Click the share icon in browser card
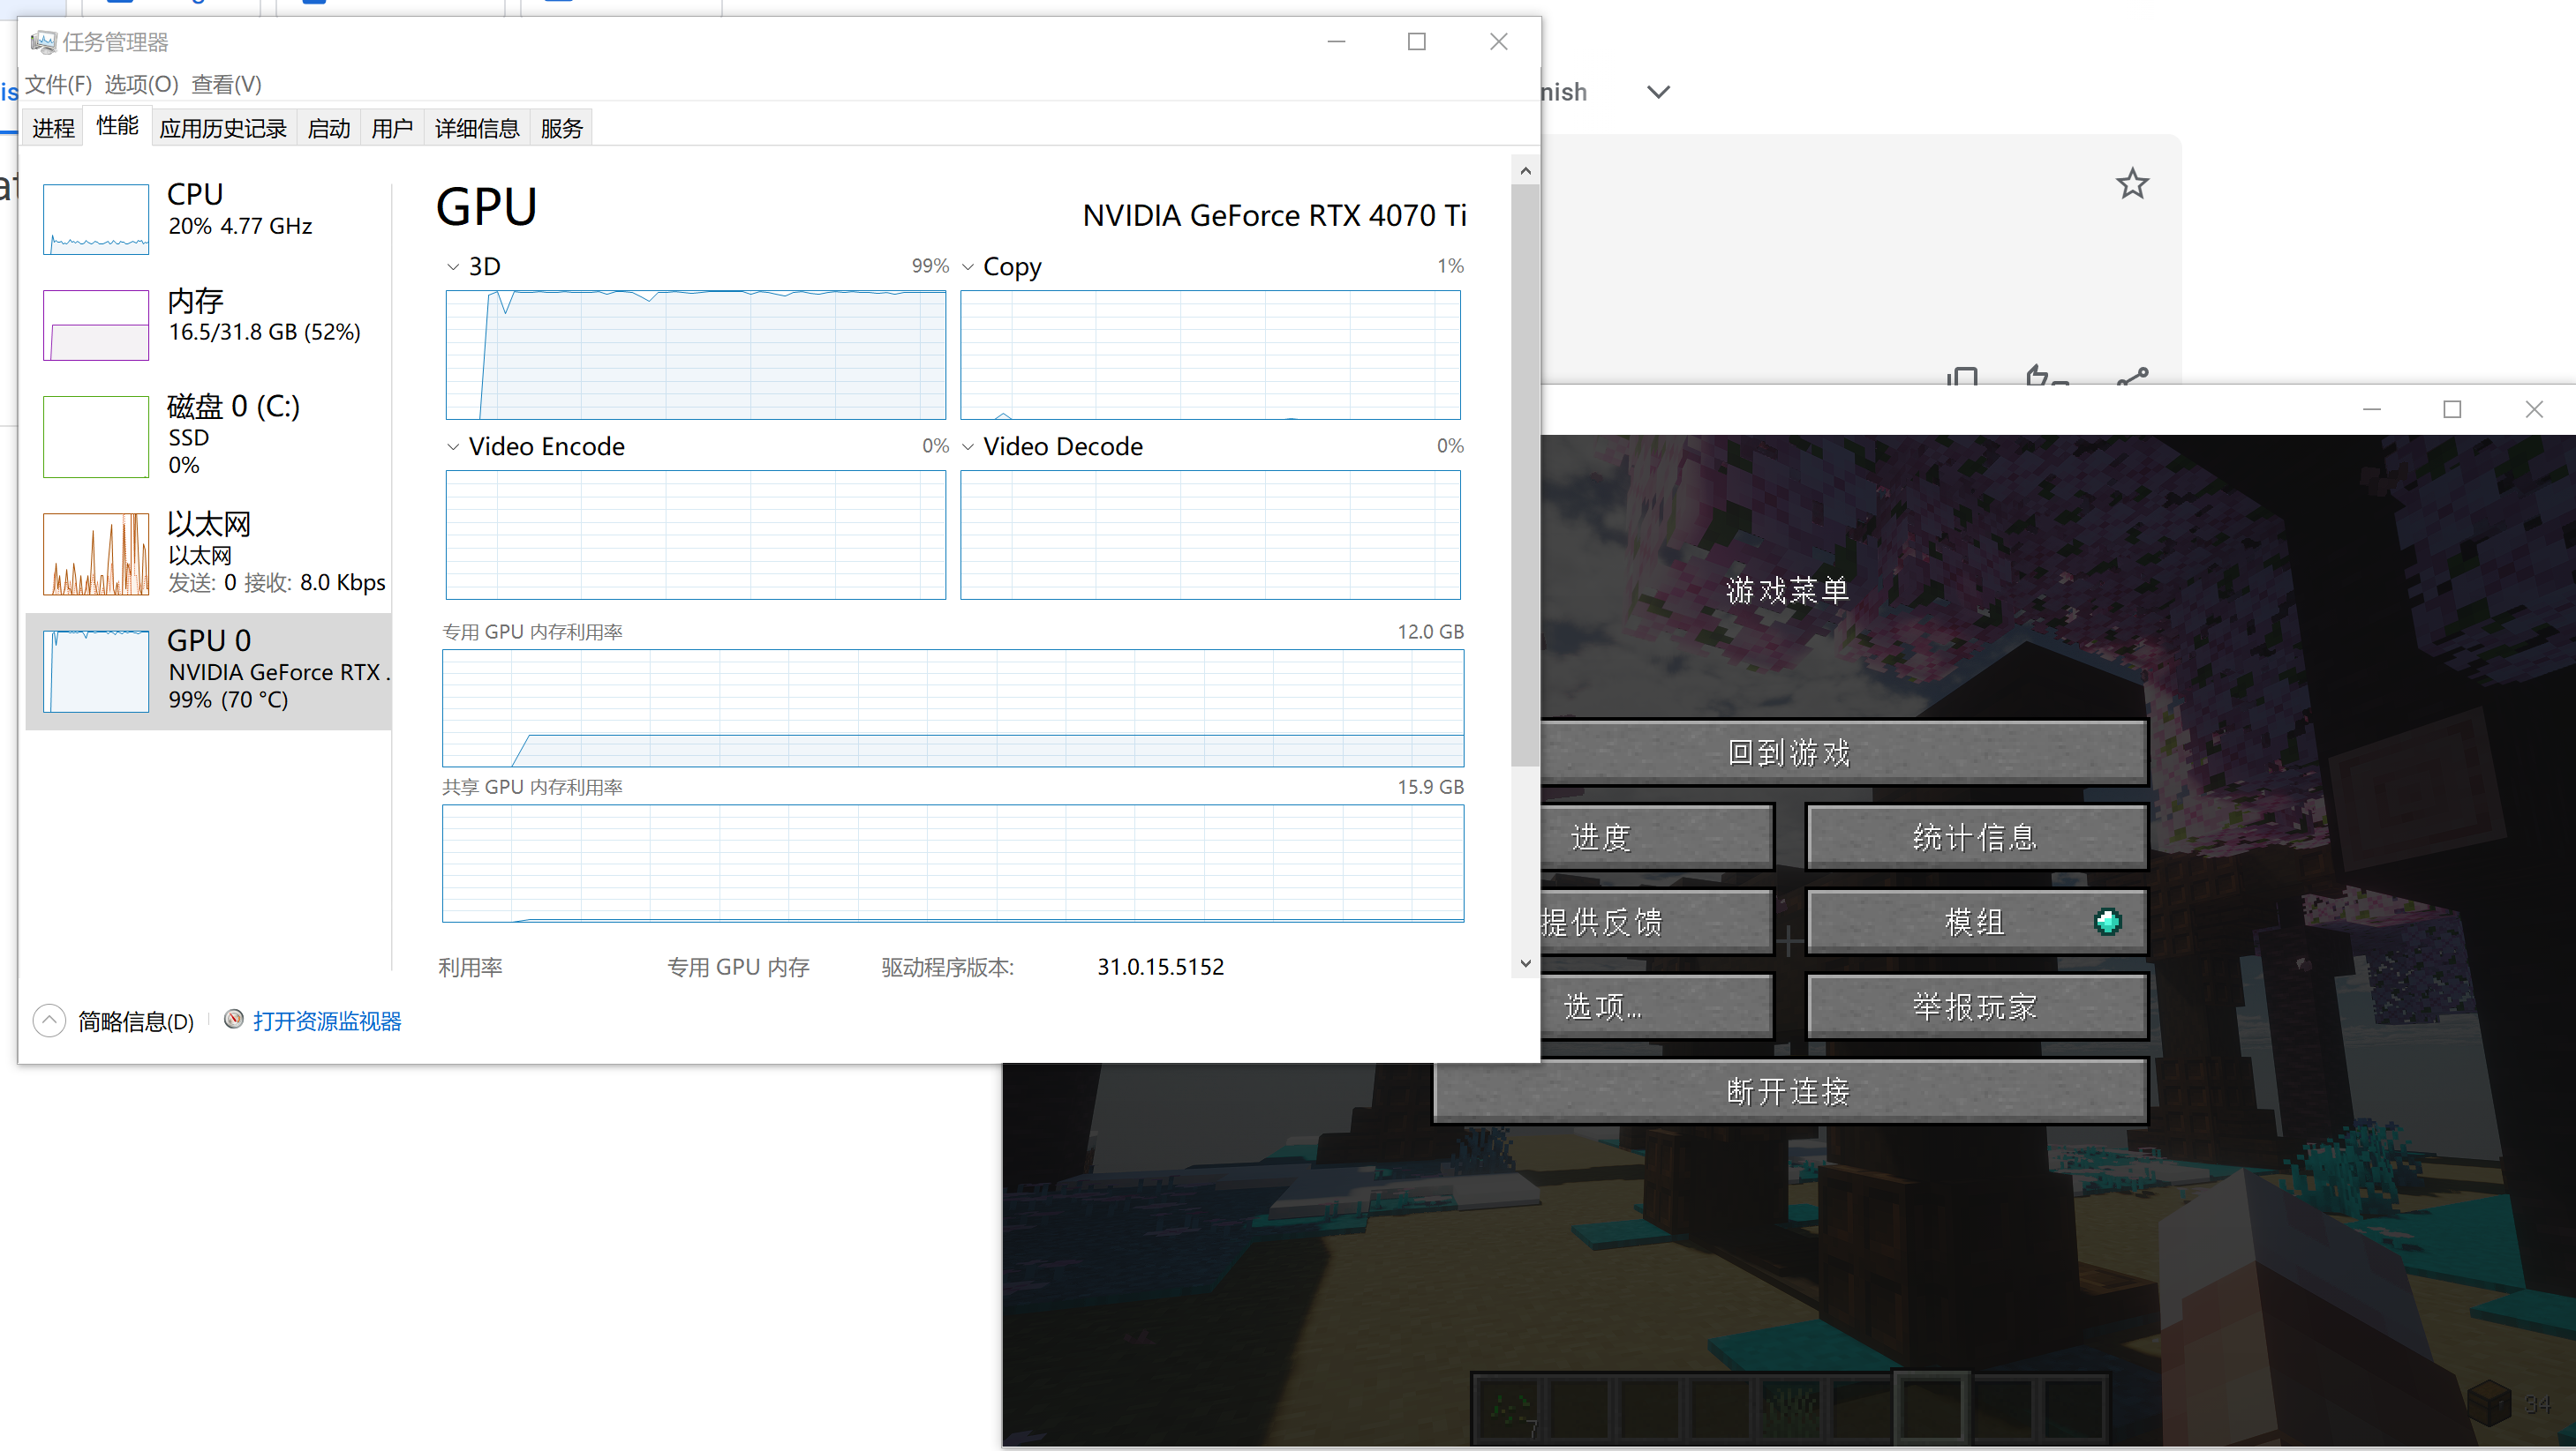Viewport: 2576px width, 1451px height. tap(2132, 377)
